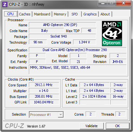The width and height of the screenshot is (133, 132).
Task: Click the CPU-Z app icon in title bar
Action: click(x=5, y=4)
